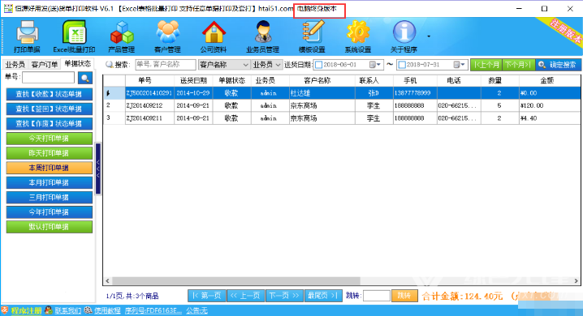583x316 pixels.
Task: Open the 客户名称 filter combo box
Action: (224, 65)
